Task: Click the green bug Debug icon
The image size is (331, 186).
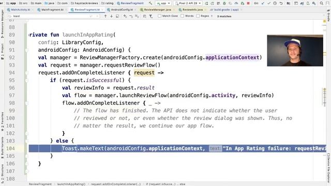Action: pyautogui.click(x=224, y=3)
